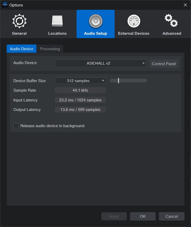
Task: Switch to the Processing tab
Action: [x=50, y=49]
